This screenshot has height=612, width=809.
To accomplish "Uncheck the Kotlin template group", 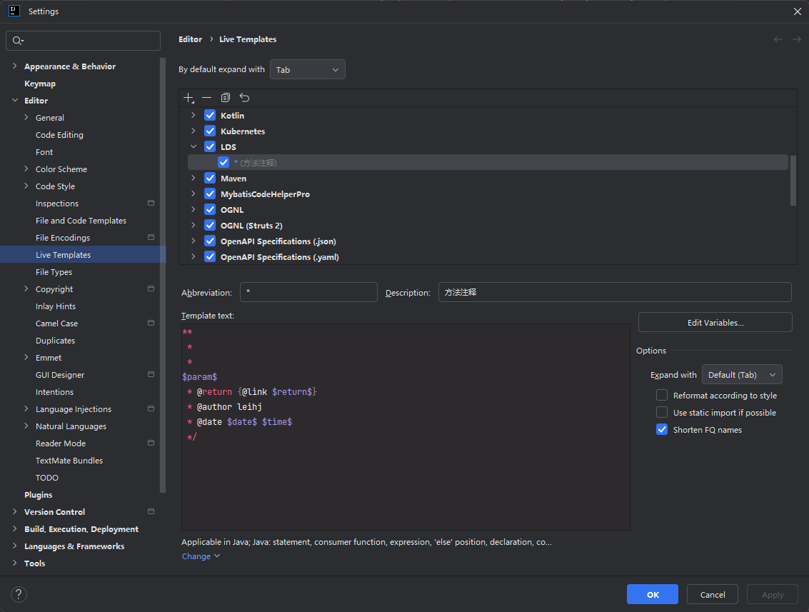I will click(210, 116).
